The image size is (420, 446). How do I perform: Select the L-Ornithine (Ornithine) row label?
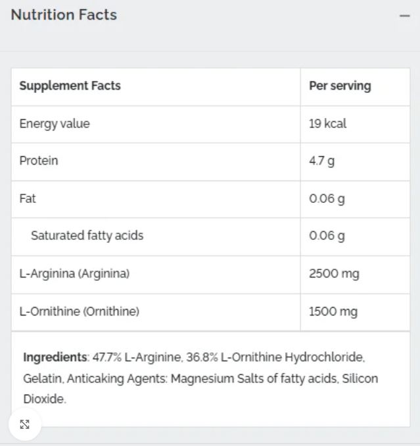[79, 312]
